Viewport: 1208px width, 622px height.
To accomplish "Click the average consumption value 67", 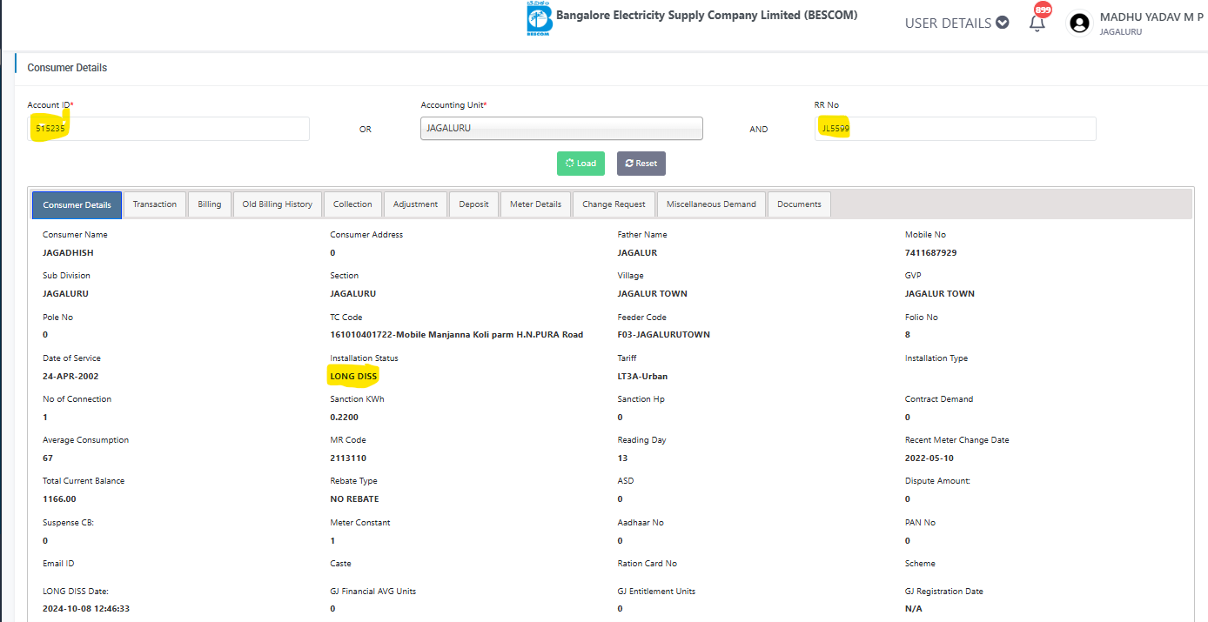I will (x=48, y=458).
